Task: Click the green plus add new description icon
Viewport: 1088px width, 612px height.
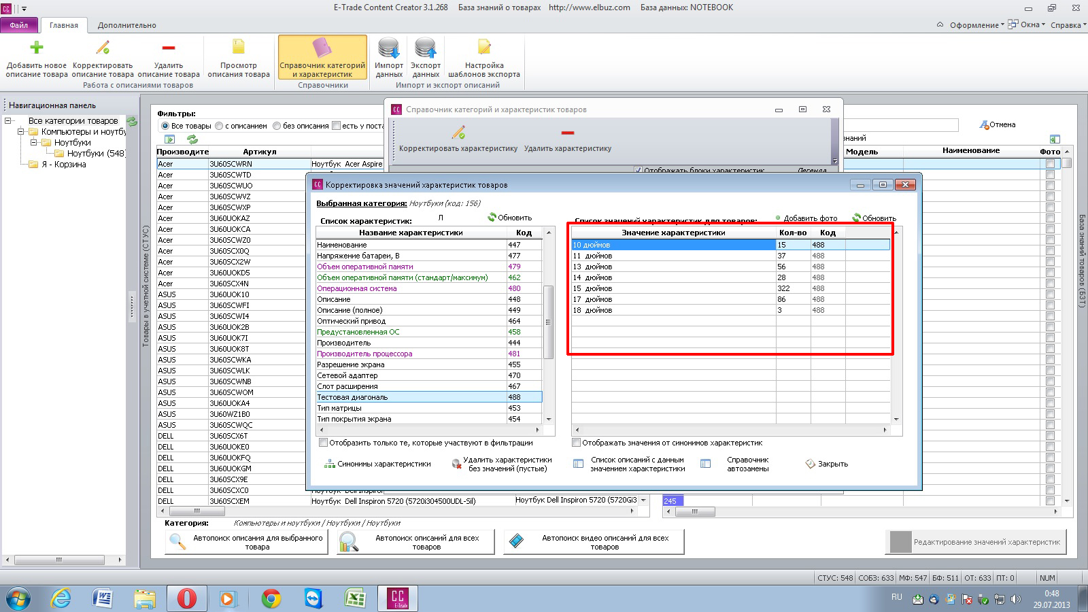Action: pos(37,47)
